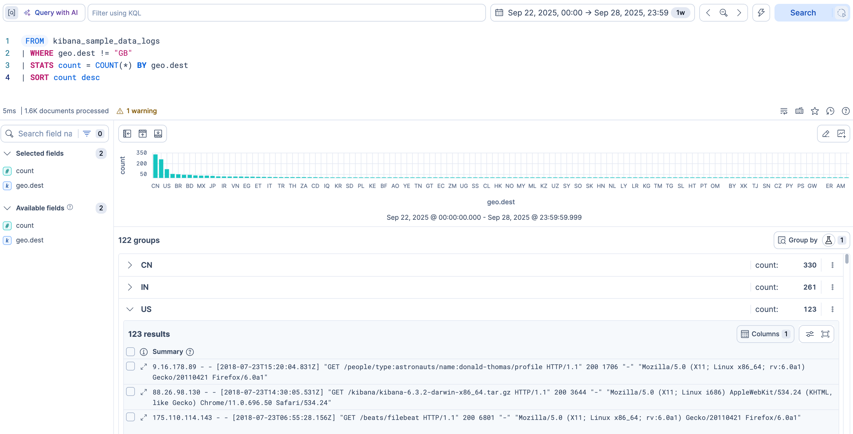Viewport: 853px width, 434px height.
Task: Click Available fields info help icon
Action: point(70,207)
